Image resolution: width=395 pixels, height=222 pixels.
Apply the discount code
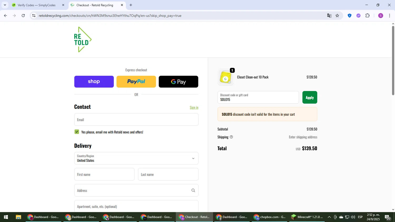tap(310, 97)
